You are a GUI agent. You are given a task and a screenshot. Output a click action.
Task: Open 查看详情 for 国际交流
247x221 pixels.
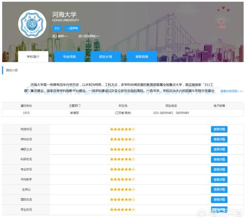coord(219,200)
